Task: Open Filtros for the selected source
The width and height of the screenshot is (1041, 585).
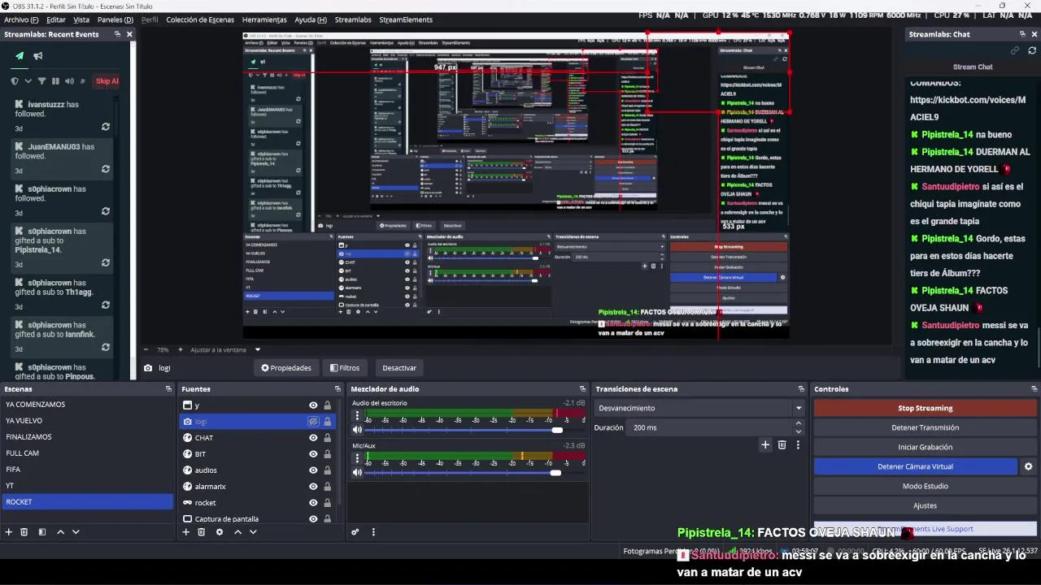Action: point(343,368)
